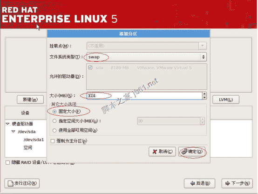Viewport: 258px width, 194px height.
Task: Select the use all available space radio button
Action: coord(54,130)
